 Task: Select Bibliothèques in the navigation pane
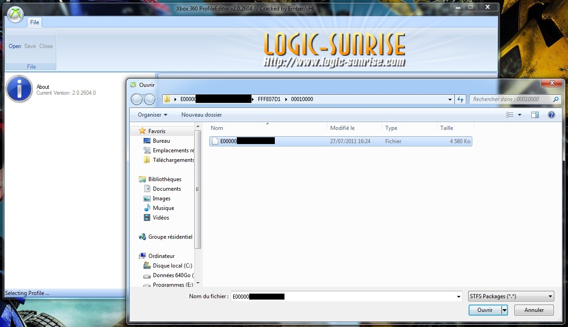click(165, 179)
